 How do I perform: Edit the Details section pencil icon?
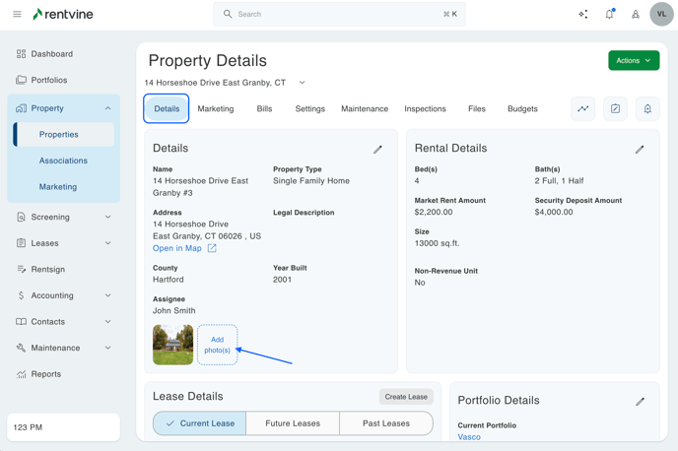click(377, 150)
